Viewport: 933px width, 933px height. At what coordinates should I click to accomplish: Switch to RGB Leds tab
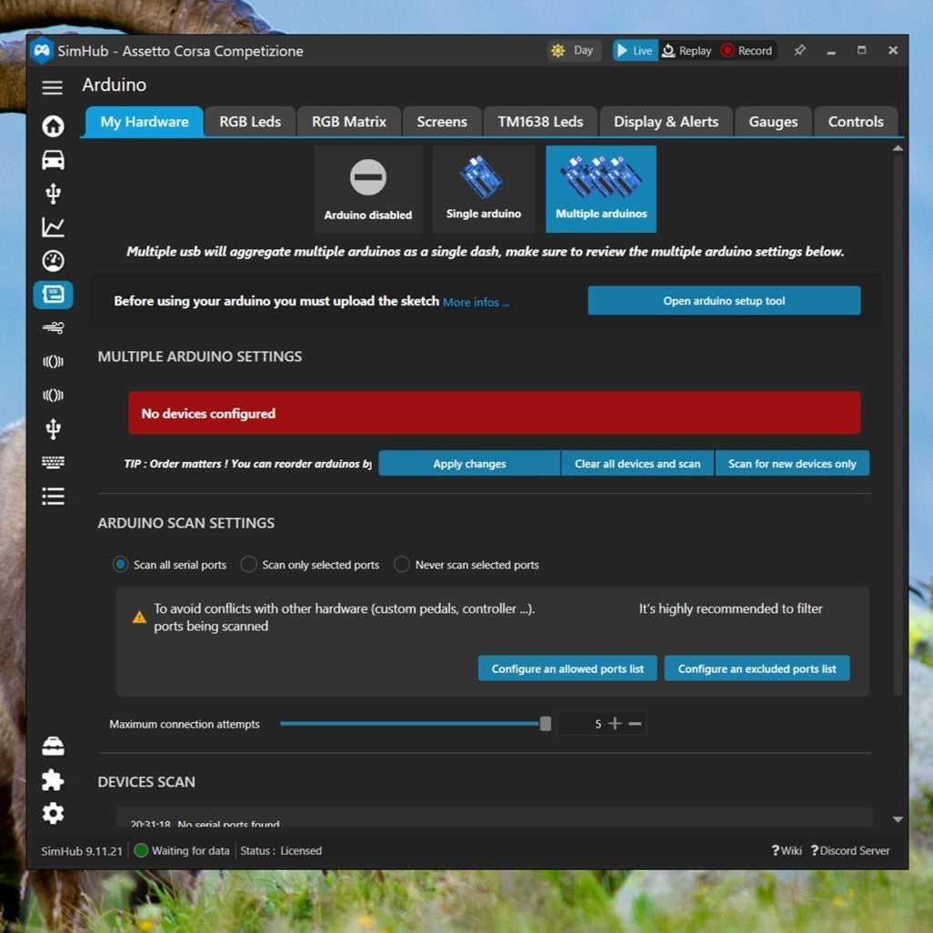tap(250, 122)
